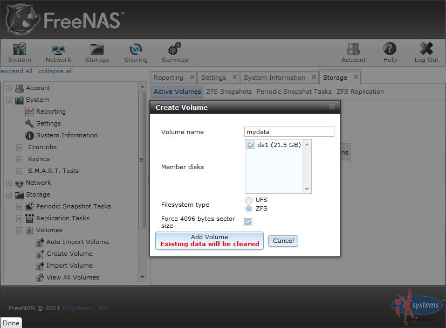Collapse the System tree node

(9, 100)
